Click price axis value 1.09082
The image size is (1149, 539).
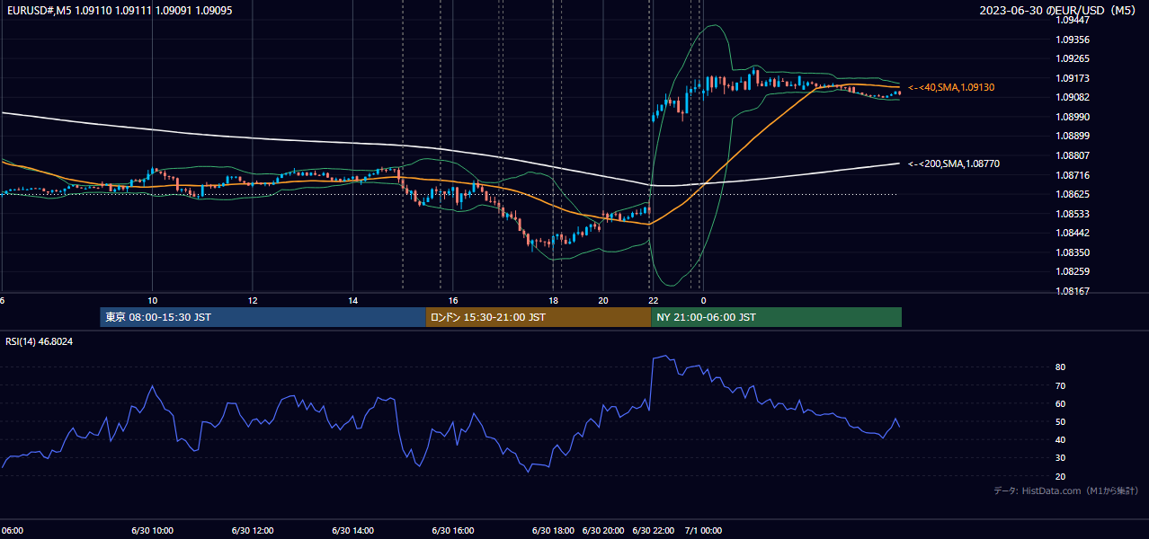click(x=1073, y=97)
